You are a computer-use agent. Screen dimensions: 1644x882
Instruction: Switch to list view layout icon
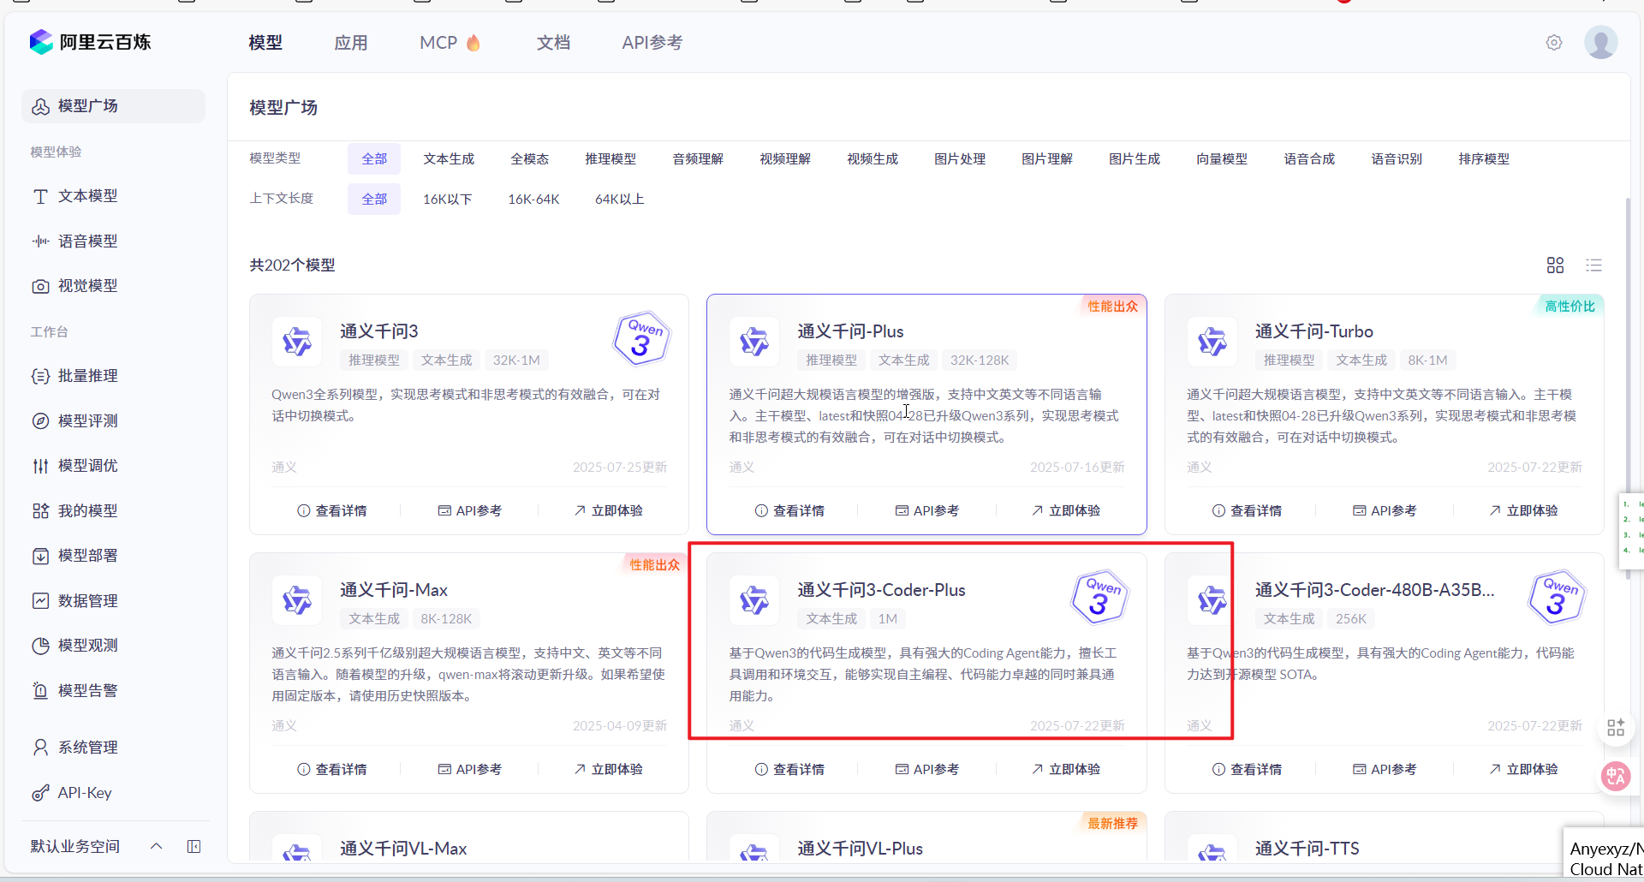pos(1593,265)
